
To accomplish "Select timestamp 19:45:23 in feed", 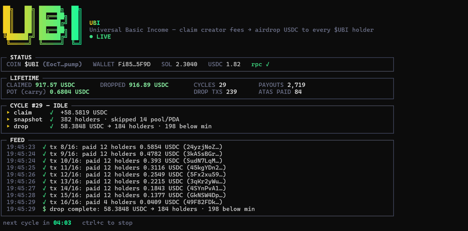I will [x=21, y=147].
